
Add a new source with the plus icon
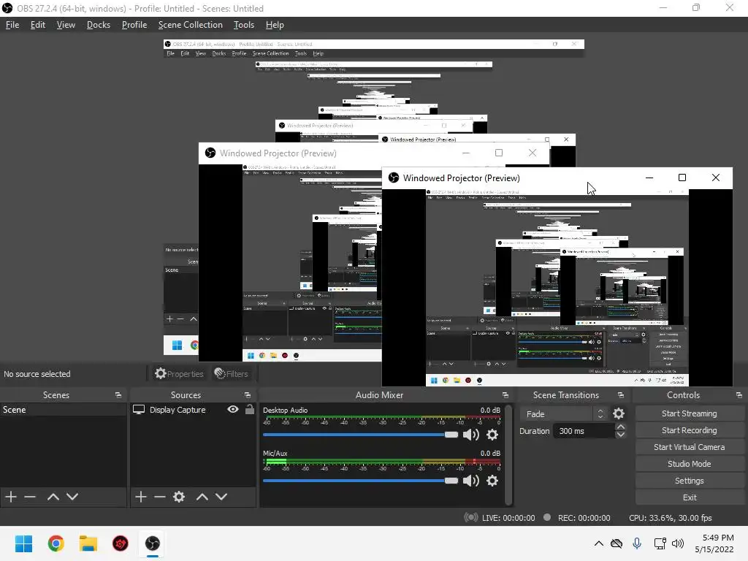pos(141,497)
